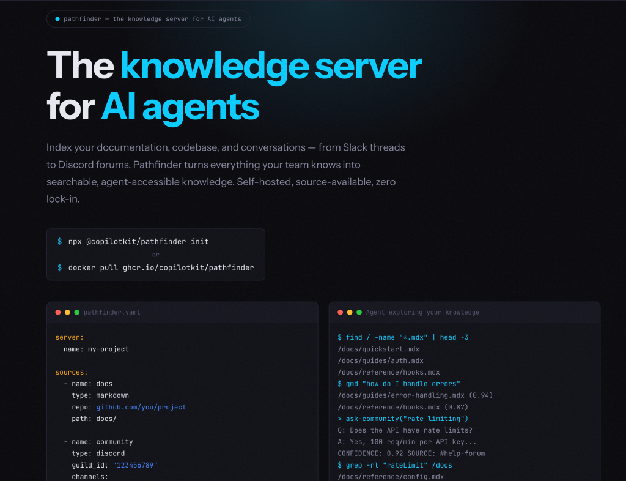Screen dimensions: 626x481
Task: Click the find / -name "*.mdx" command
Action: coord(403,338)
